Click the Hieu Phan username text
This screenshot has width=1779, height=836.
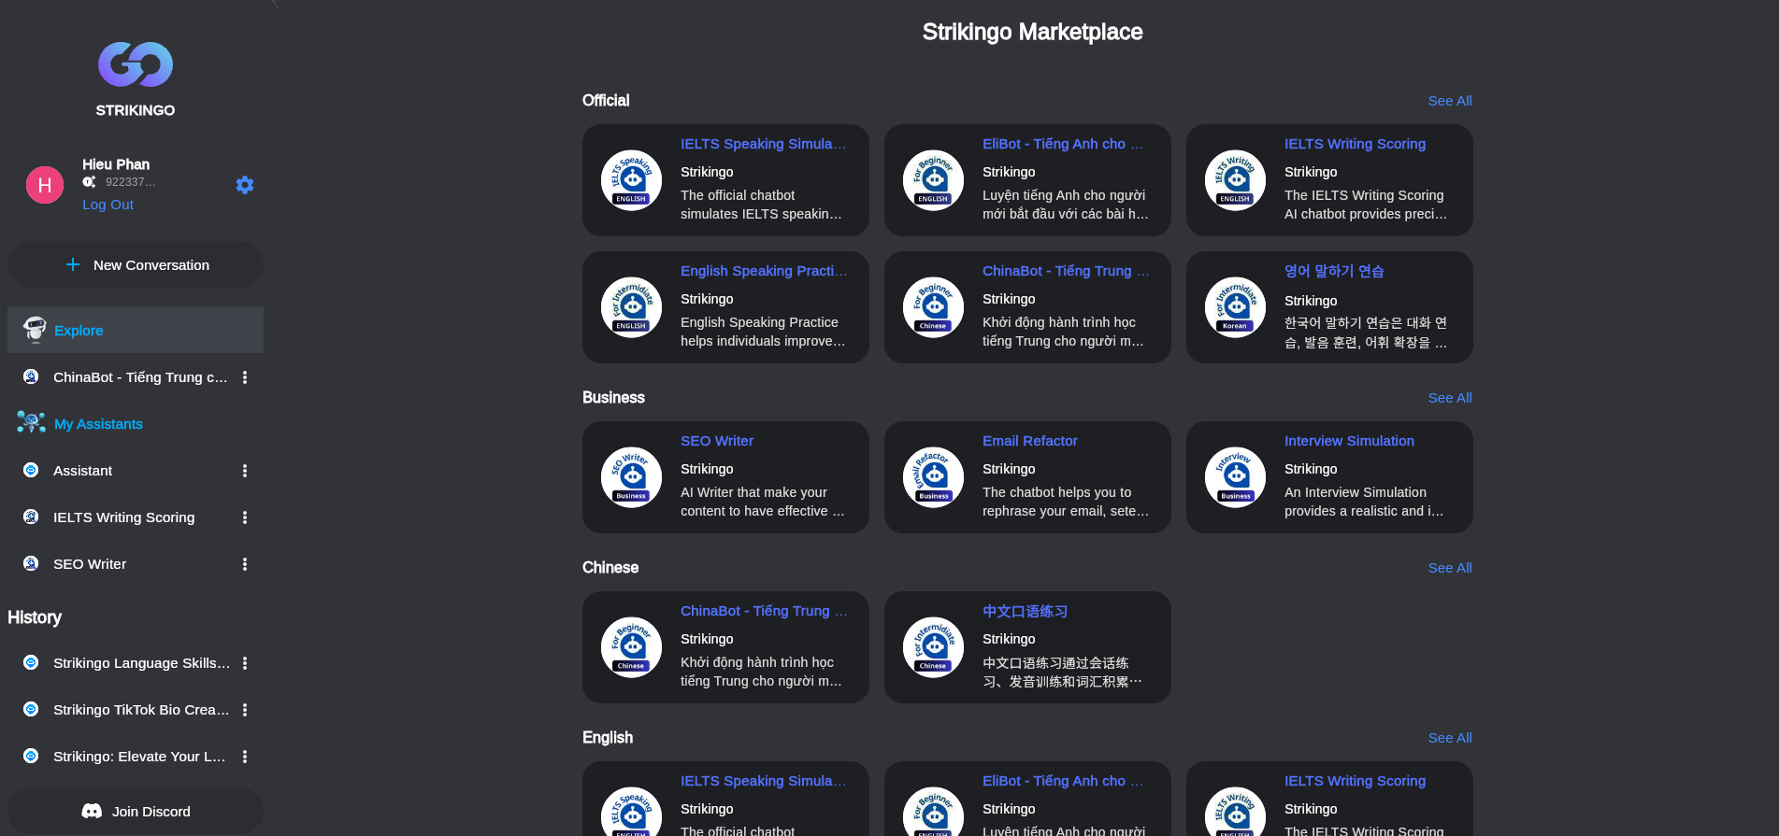pos(116,164)
